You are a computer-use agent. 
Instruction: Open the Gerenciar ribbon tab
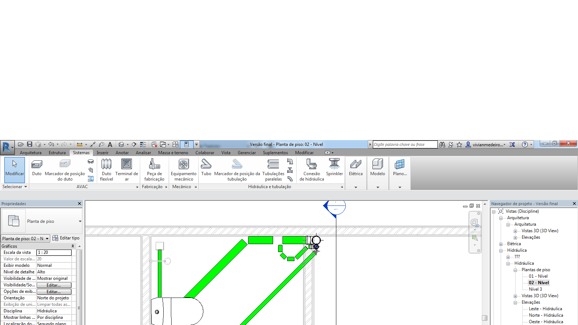coord(247,153)
